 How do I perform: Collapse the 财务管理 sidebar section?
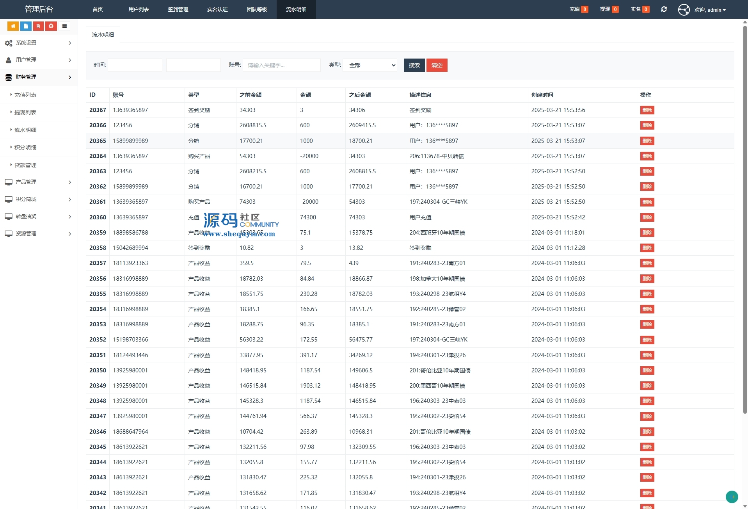[38, 77]
